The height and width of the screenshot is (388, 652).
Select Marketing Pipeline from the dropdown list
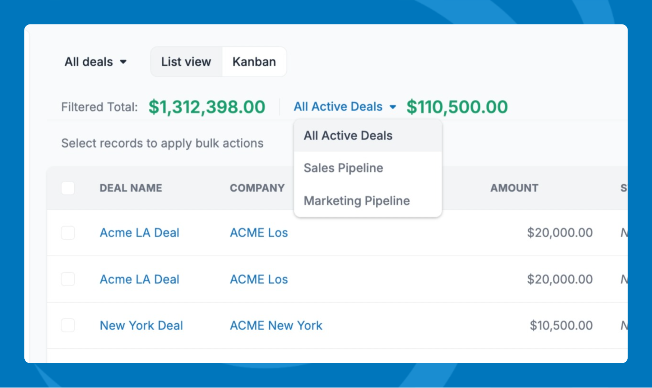(x=356, y=201)
